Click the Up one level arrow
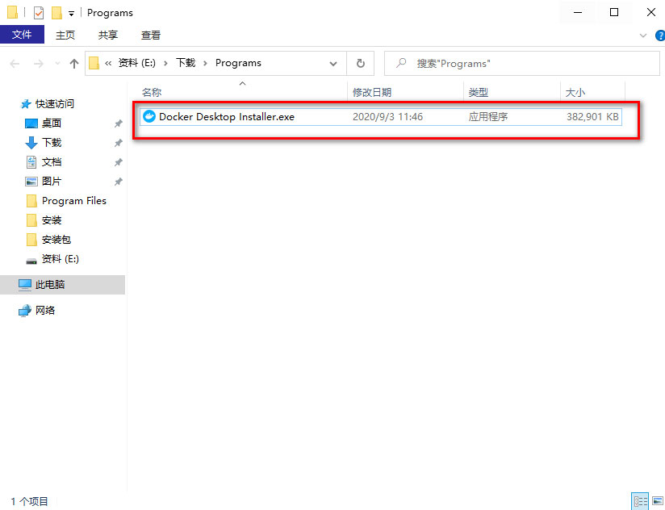The width and height of the screenshot is (665, 510). 74,63
